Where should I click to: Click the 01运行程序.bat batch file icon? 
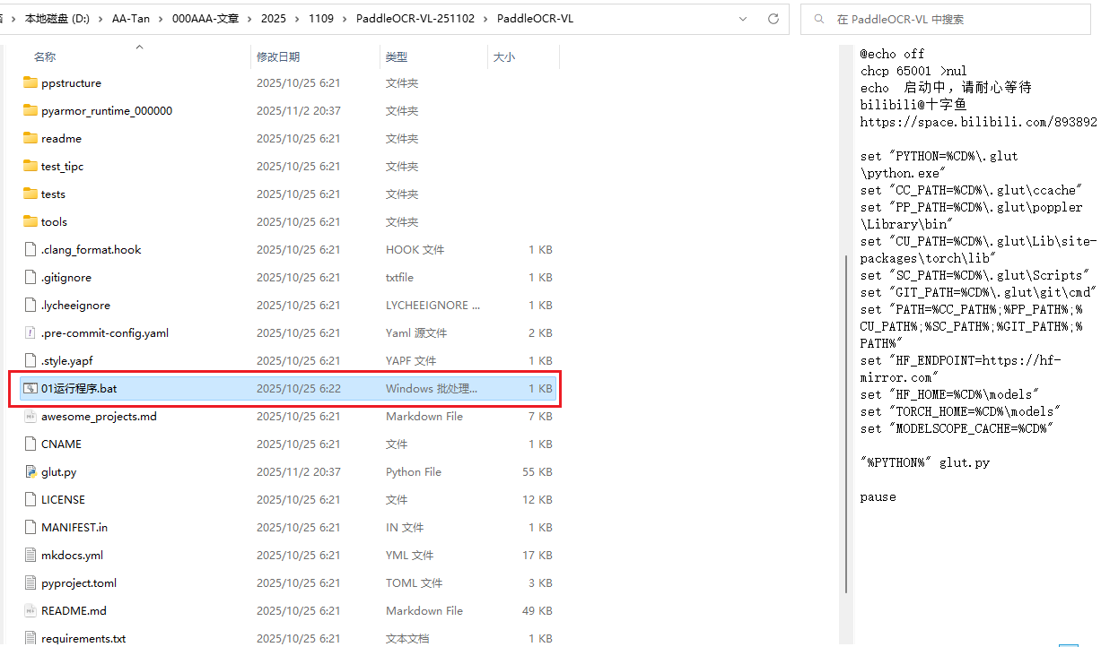coord(31,389)
